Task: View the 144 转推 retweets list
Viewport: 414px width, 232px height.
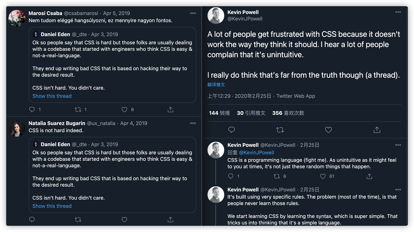Action: point(219,113)
